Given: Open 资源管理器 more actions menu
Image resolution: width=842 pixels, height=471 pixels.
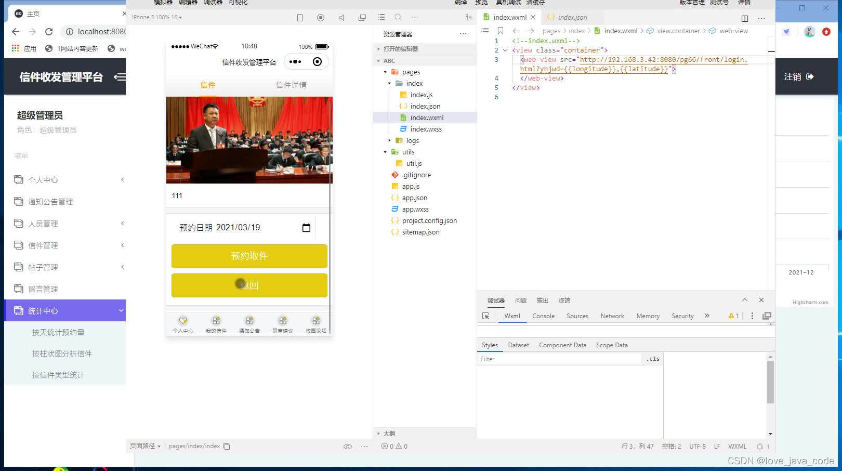Looking at the screenshot, I should point(463,34).
